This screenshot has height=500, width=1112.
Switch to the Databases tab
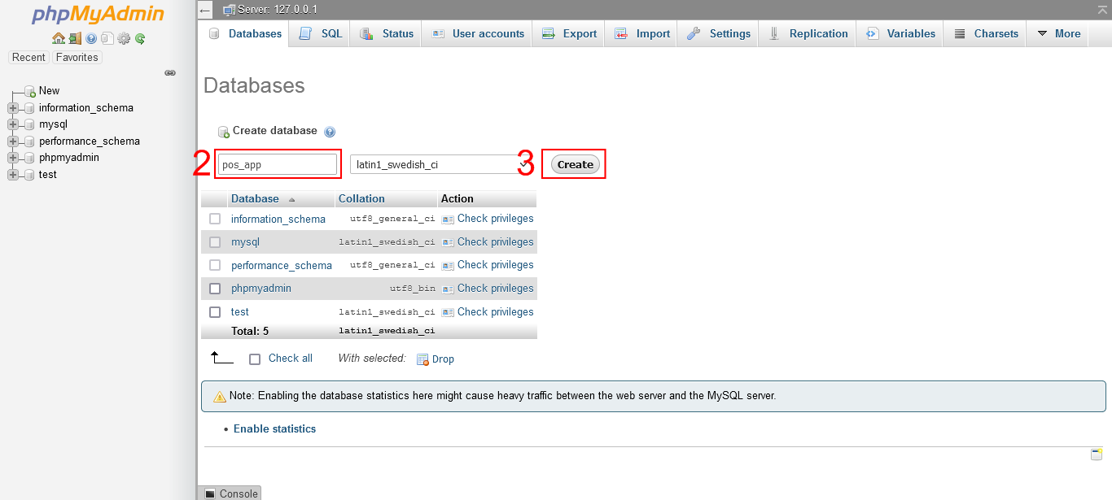pos(244,34)
